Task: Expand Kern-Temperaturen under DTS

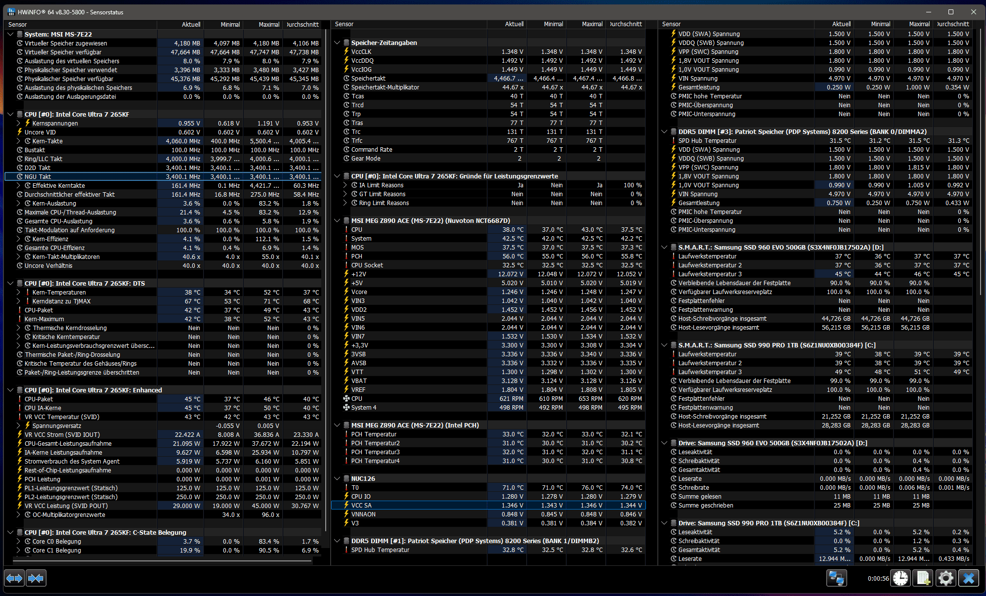Action: tap(18, 292)
